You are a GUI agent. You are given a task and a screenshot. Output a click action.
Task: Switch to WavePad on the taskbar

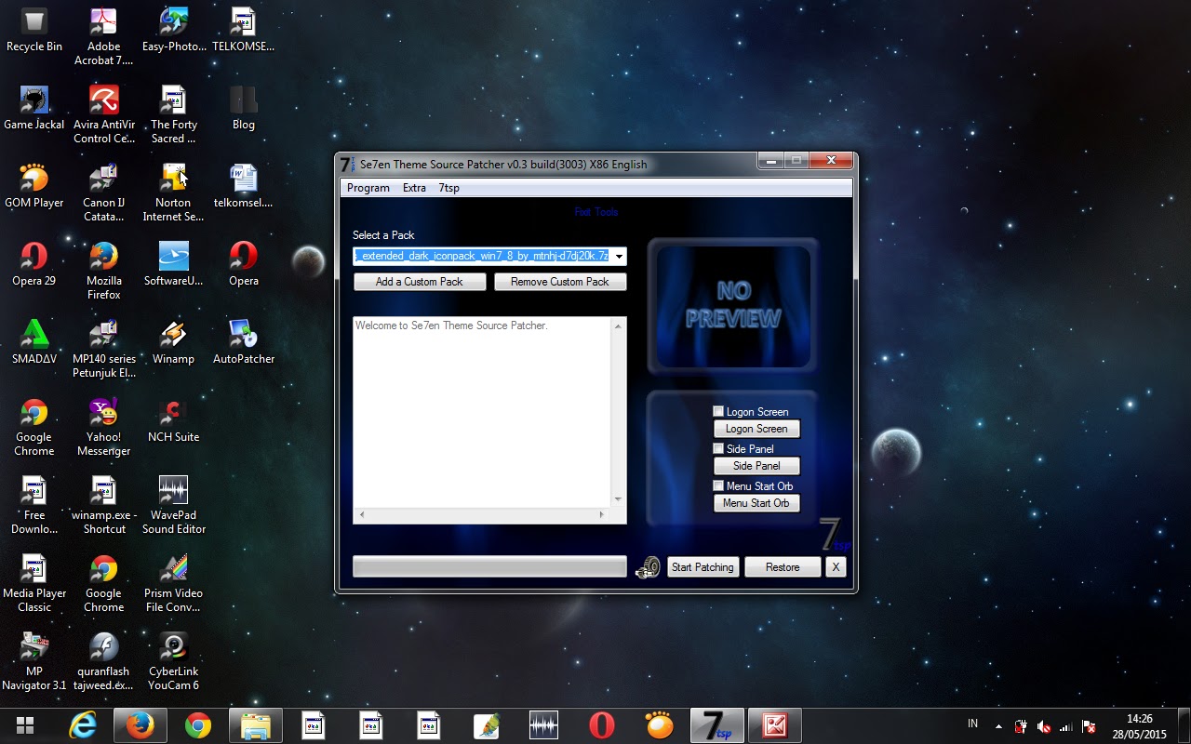[543, 725]
